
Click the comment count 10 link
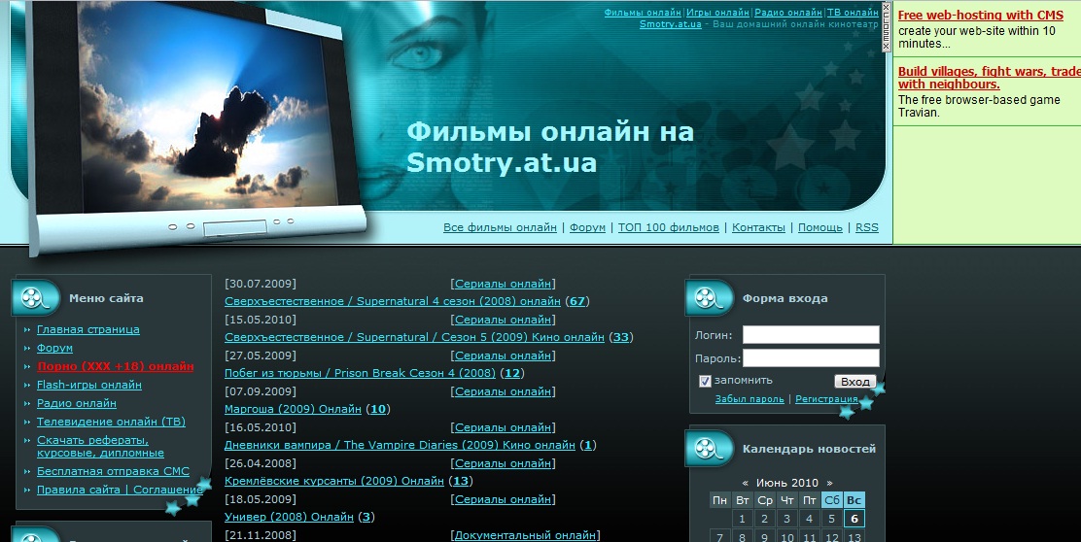click(x=378, y=408)
